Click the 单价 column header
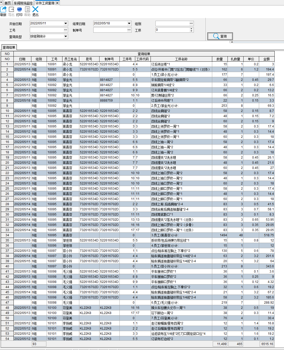 click(251, 59)
